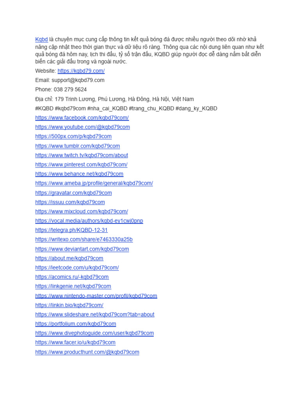Visit the pinterest.com/kqbd79com link
The width and height of the screenshot is (300, 400).
(x=81, y=165)
